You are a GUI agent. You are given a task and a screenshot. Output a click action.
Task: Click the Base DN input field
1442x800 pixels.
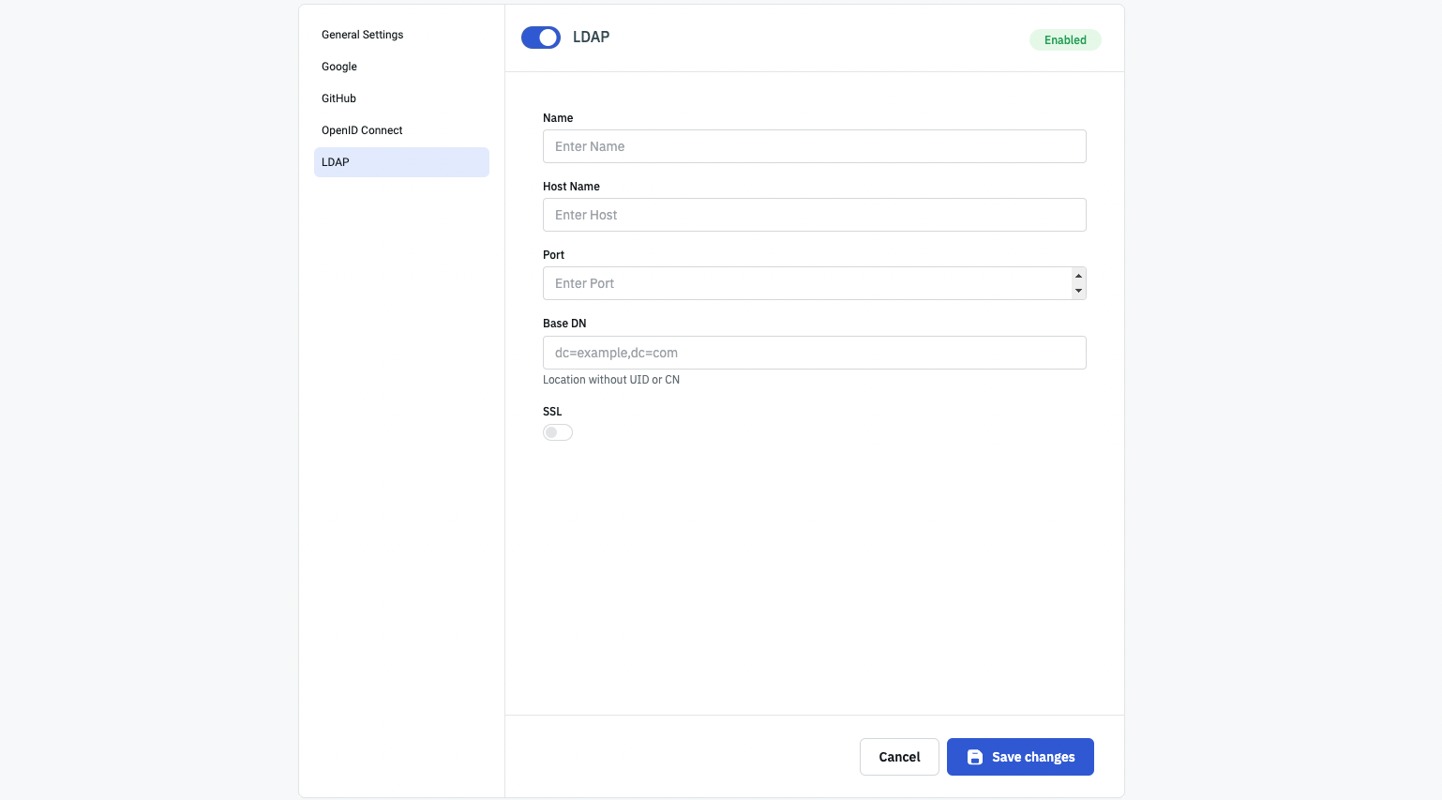[x=814, y=353]
